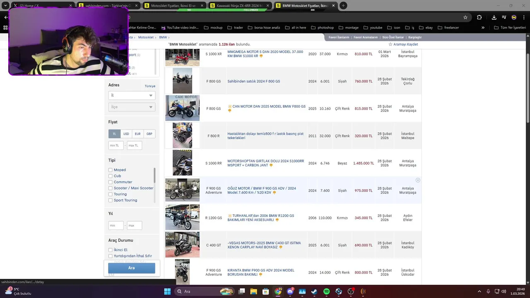Screen dimensions: 530x298
Task: Expand the bookmarks overflow chevron
Action: 483,28
